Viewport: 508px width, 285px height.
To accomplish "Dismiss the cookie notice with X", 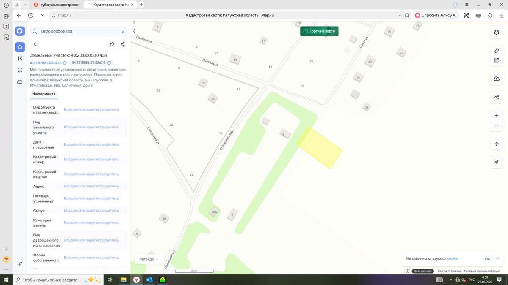I will tap(498, 259).
